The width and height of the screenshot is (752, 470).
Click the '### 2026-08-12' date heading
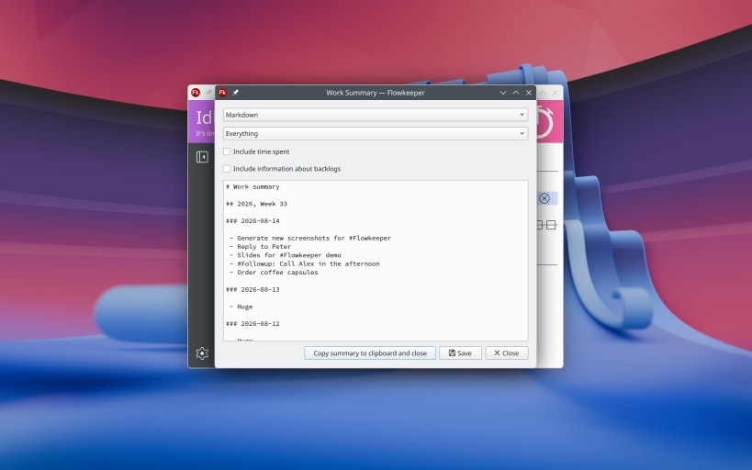[x=253, y=324]
